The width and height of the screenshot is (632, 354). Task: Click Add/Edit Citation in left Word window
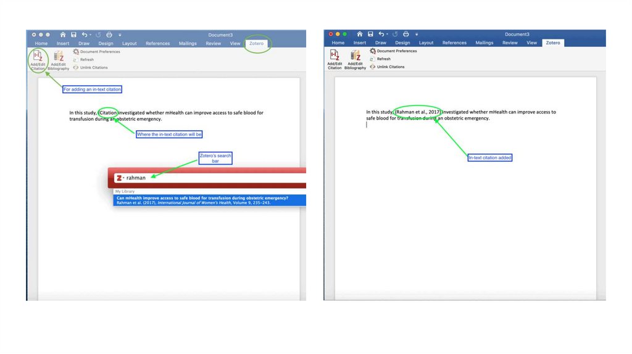(38, 60)
